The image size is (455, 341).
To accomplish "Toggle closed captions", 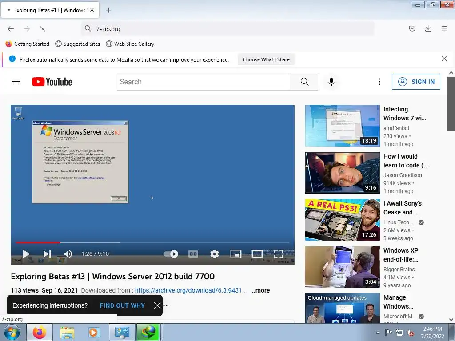I will (x=193, y=254).
